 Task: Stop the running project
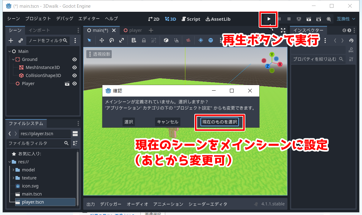[x=289, y=19]
